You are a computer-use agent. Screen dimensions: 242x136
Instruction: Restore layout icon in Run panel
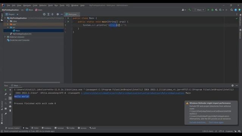(x=6, y=108)
